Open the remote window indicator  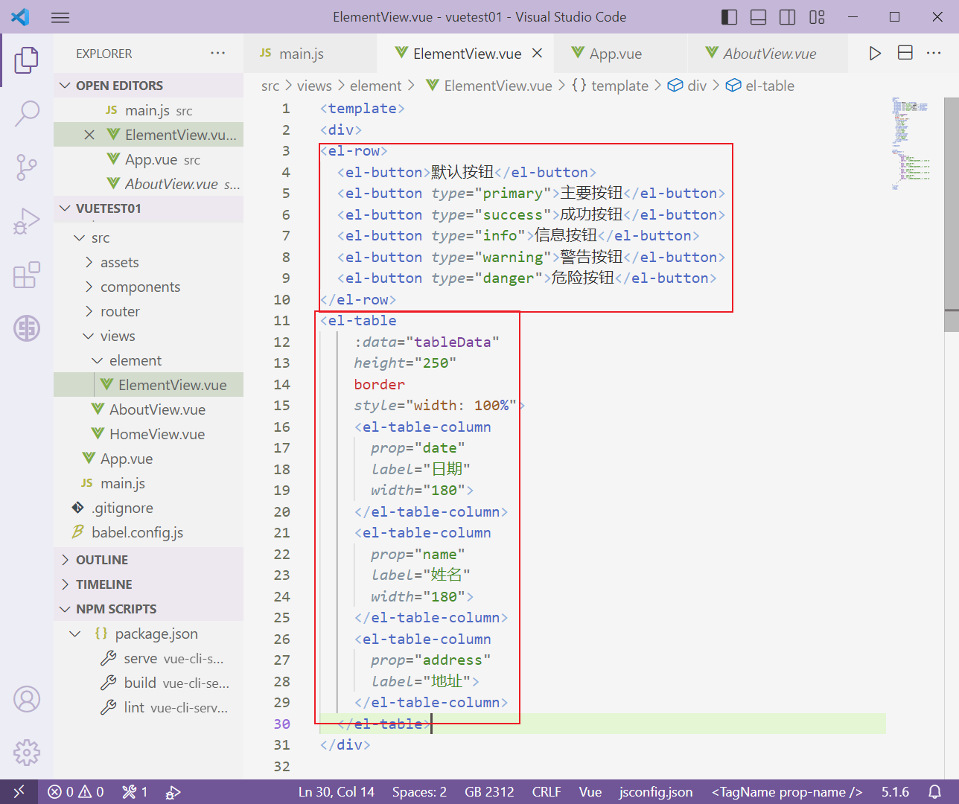point(19,791)
